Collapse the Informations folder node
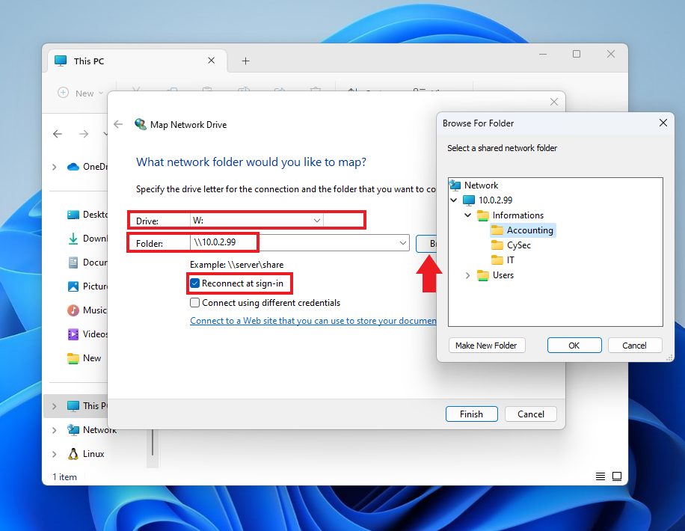The height and width of the screenshot is (531, 685). (468, 215)
